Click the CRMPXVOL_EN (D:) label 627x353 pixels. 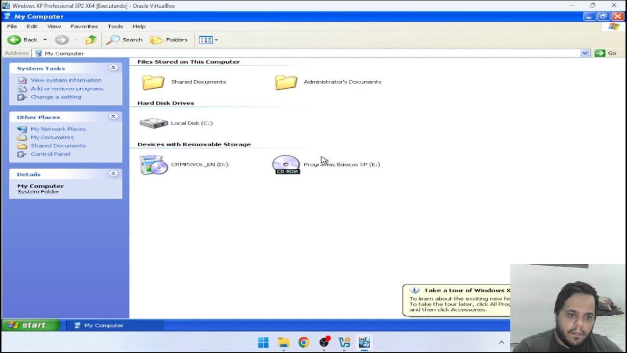(199, 164)
